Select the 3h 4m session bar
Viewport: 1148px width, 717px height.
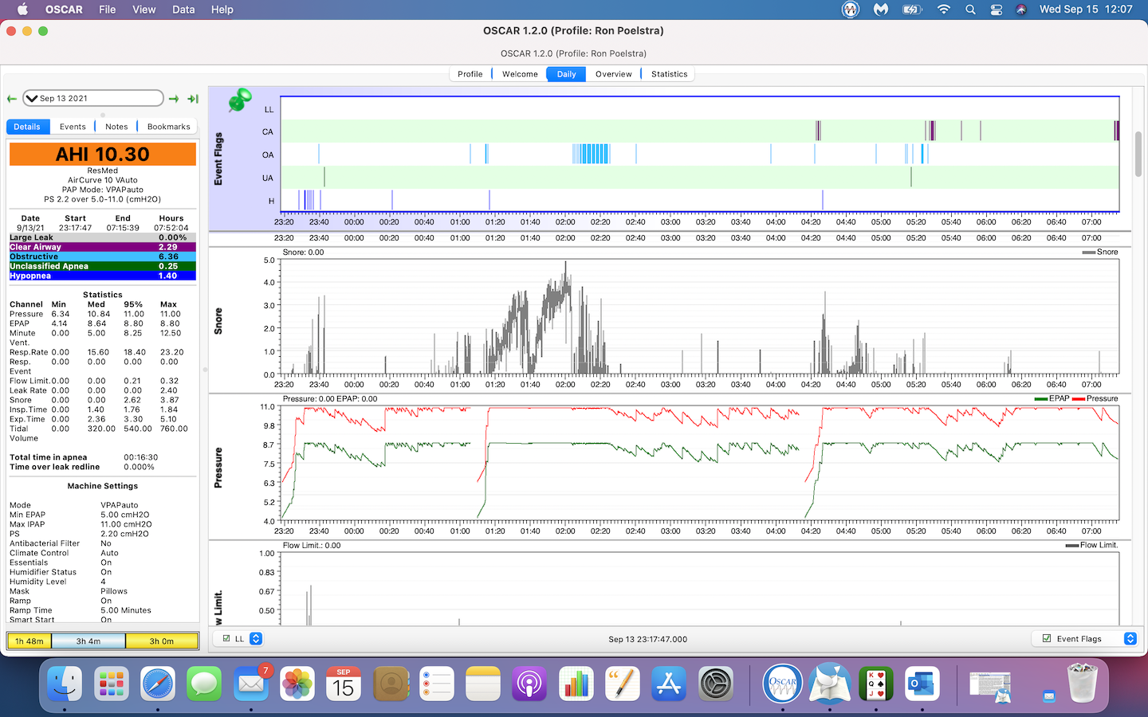point(88,641)
